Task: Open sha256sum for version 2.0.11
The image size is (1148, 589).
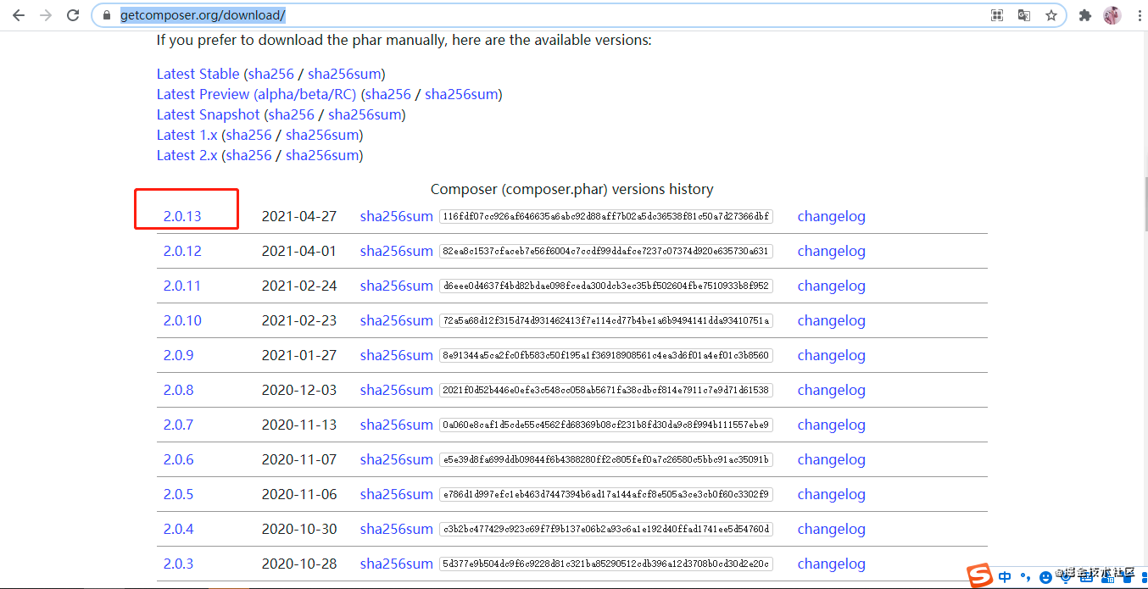Action: coord(396,286)
